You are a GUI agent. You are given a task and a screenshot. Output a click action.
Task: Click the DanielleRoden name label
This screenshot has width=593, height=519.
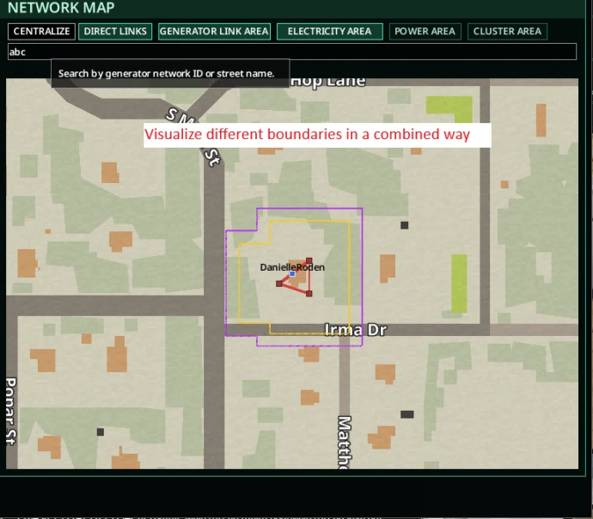(x=292, y=267)
